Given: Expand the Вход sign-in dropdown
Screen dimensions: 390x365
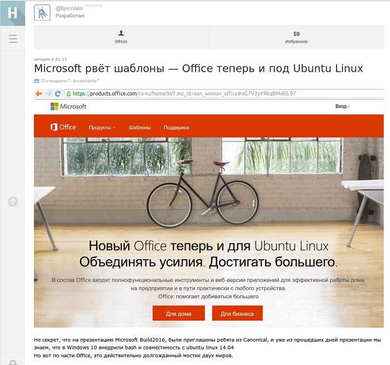Looking at the screenshot, I should [x=343, y=106].
